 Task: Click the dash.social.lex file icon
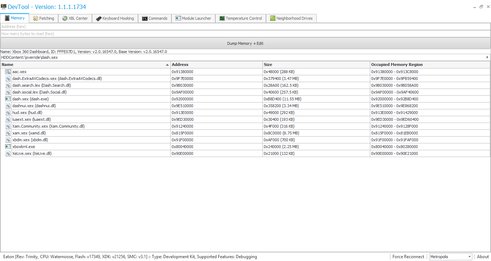pyautogui.click(x=8, y=92)
